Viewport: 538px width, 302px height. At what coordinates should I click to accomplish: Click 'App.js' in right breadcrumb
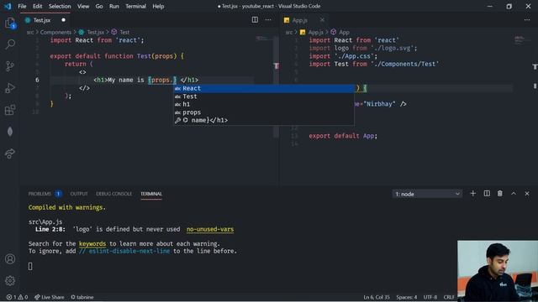[x=316, y=32]
